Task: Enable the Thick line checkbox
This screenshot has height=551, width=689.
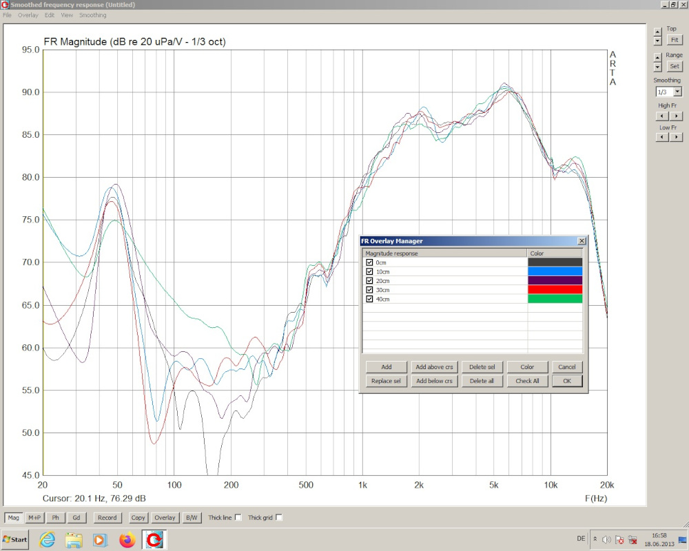Action: (x=238, y=517)
